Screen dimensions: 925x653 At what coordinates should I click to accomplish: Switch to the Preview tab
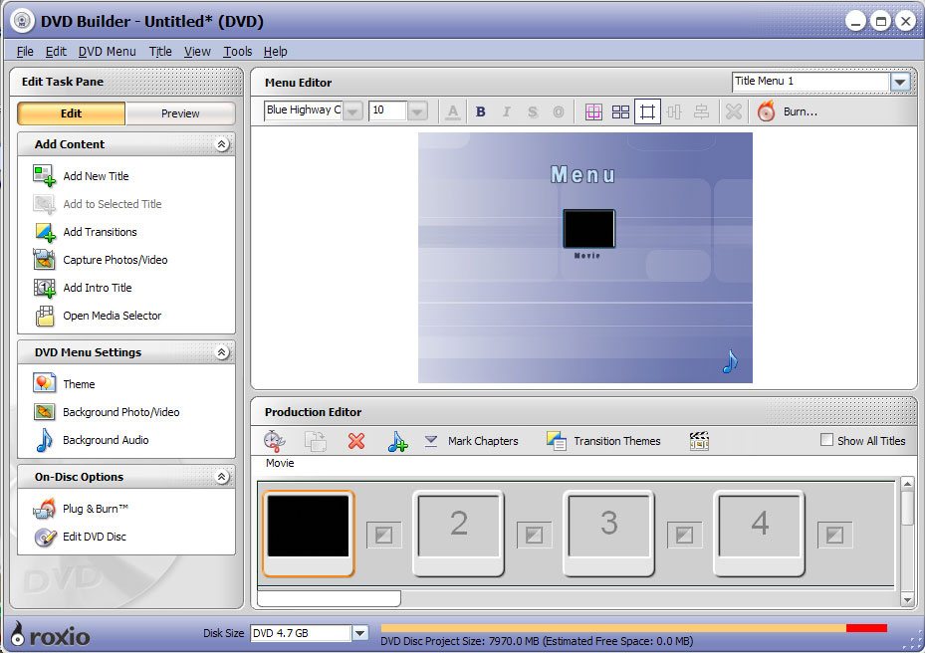tap(179, 113)
